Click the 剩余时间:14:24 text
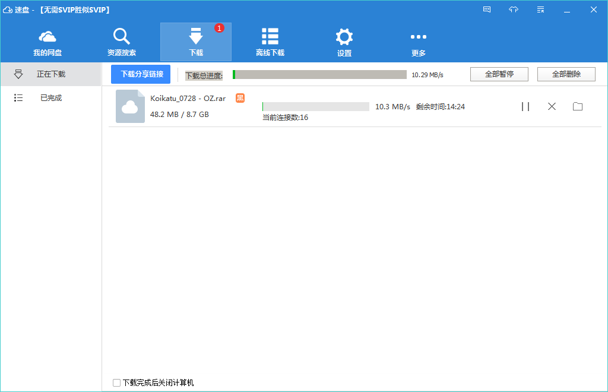 pos(441,107)
